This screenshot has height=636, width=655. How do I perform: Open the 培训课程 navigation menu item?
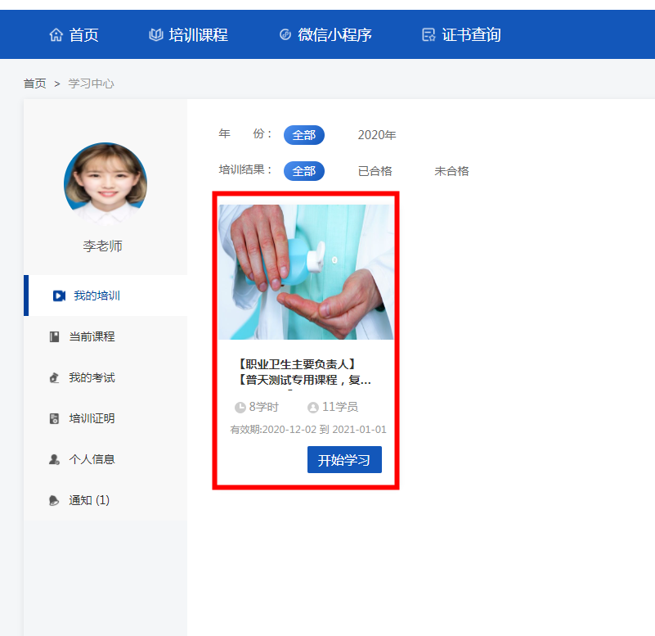(198, 34)
